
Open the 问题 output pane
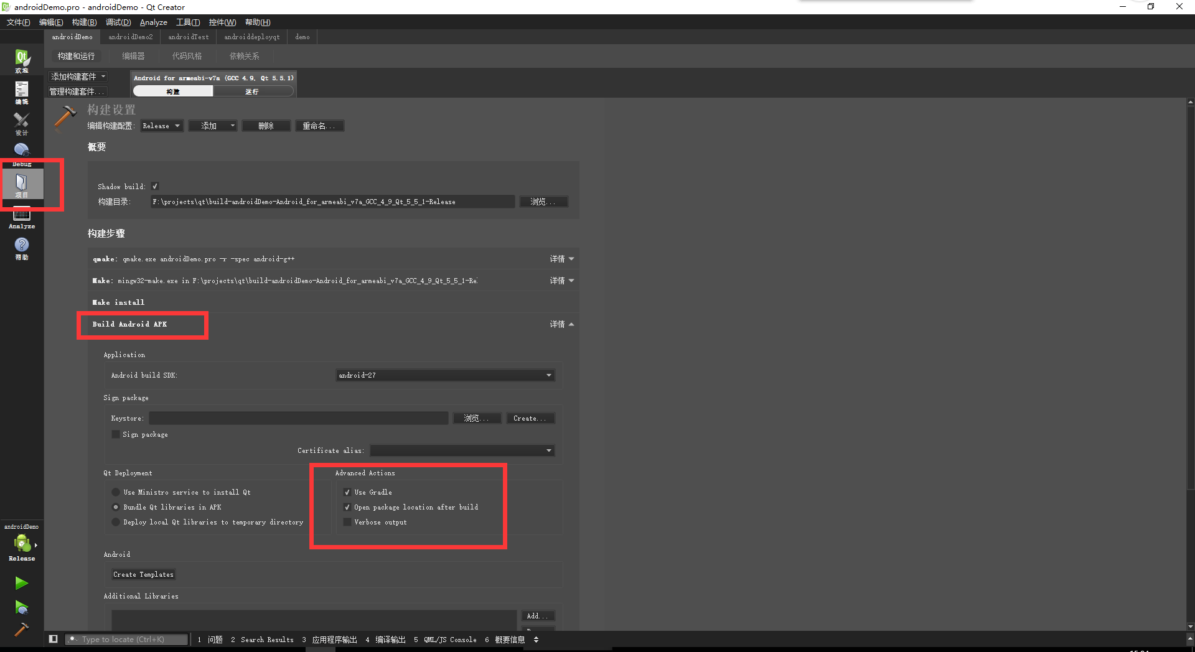pos(210,640)
